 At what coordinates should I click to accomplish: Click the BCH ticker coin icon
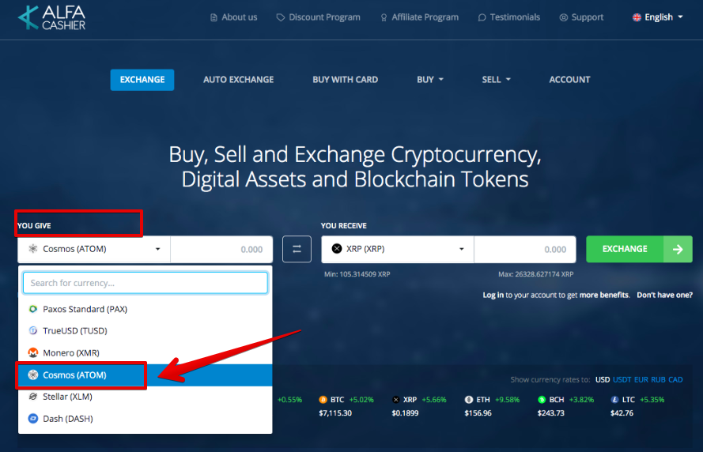542,400
